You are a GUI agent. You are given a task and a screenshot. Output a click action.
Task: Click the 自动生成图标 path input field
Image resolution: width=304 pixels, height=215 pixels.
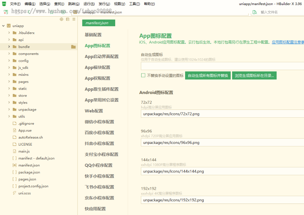coord(222,66)
